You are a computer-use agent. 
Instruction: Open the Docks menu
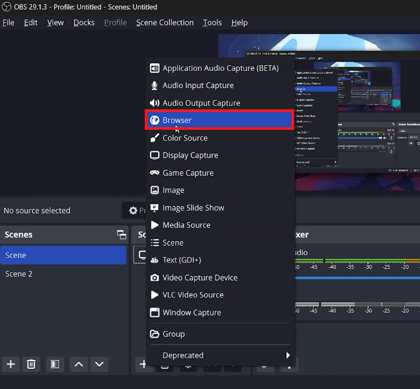coord(84,23)
